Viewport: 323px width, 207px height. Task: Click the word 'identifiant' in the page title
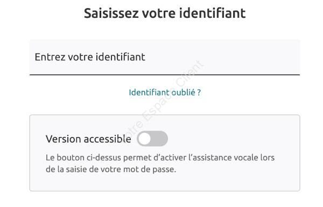click(213, 13)
